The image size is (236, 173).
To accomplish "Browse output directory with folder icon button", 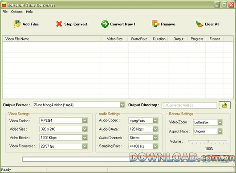I will tap(224, 105).
